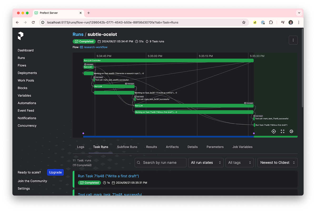The height and width of the screenshot is (212, 316).
Task: Click the Upgrade button
Action: 55,172
